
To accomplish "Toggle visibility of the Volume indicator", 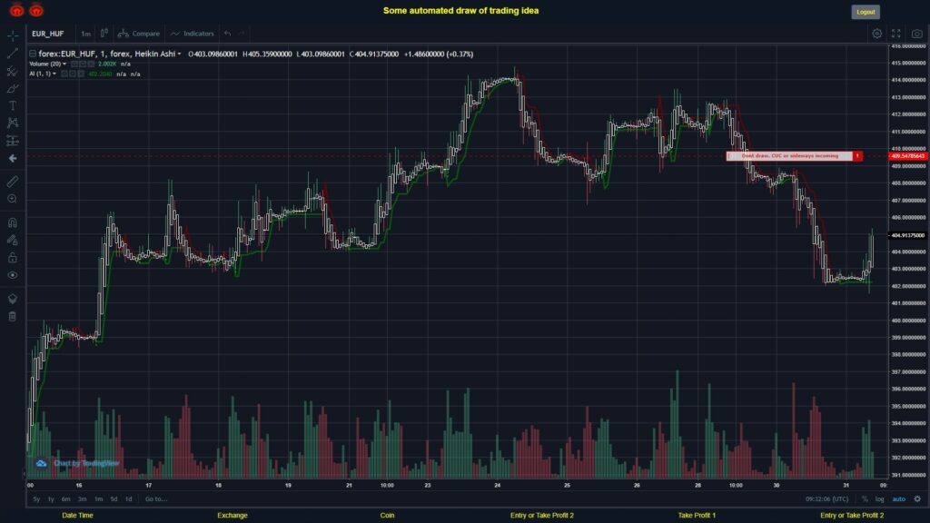I will click(74, 64).
